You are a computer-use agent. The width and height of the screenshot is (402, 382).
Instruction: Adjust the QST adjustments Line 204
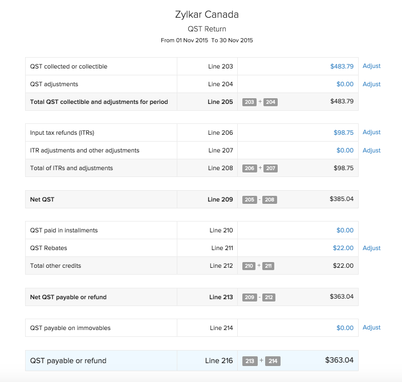coord(371,84)
